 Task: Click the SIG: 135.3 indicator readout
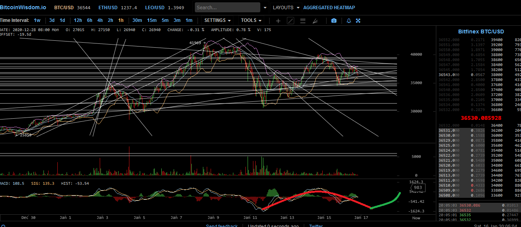click(x=44, y=184)
